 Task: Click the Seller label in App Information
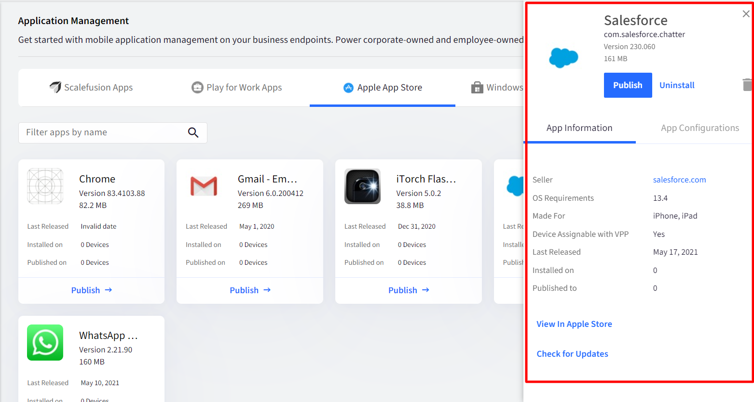point(542,180)
